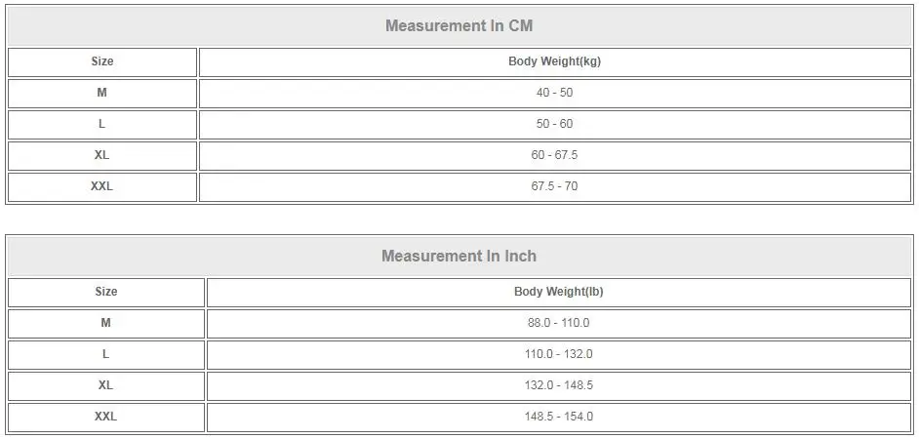Click the Body Weight(lb) column header
Image resolution: width=919 pixels, height=439 pixels.
[x=559, y=293]
